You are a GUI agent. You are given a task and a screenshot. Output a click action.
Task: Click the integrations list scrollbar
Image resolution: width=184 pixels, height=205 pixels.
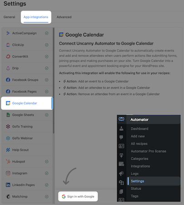tap(54, 81)
